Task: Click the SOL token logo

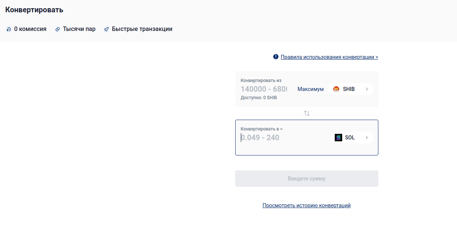Action: (338, 138)
